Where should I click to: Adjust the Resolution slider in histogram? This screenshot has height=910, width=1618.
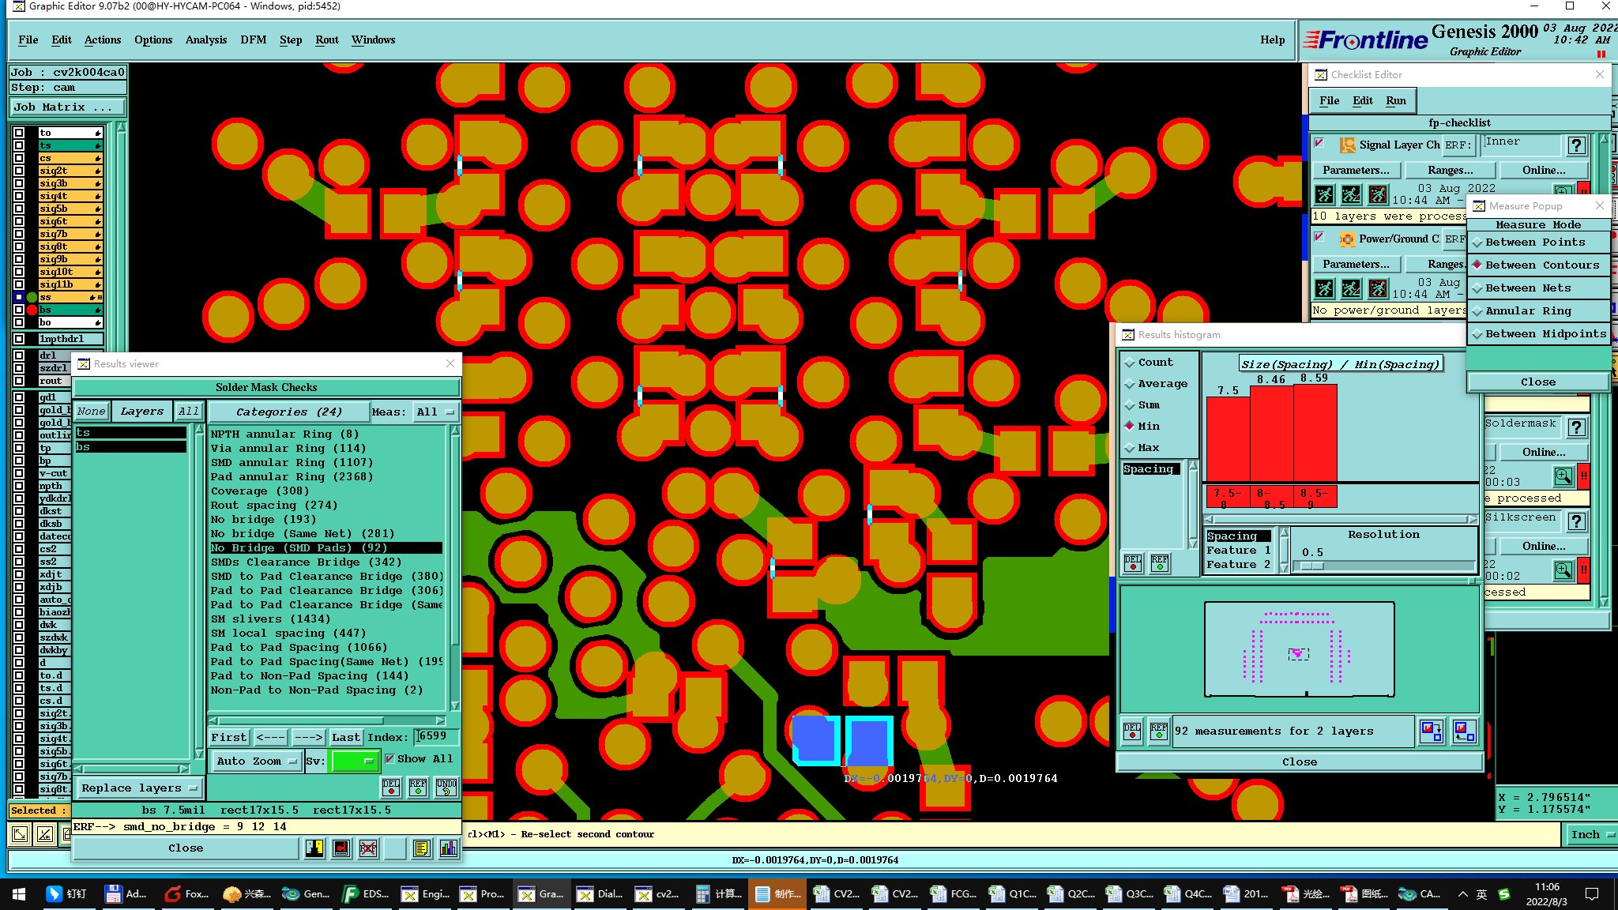point(1311,566)
